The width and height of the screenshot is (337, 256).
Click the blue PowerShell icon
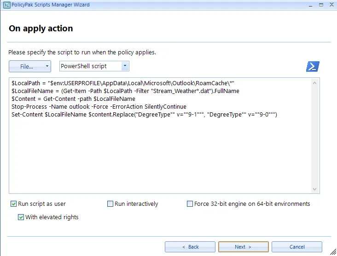pos(313,66)
